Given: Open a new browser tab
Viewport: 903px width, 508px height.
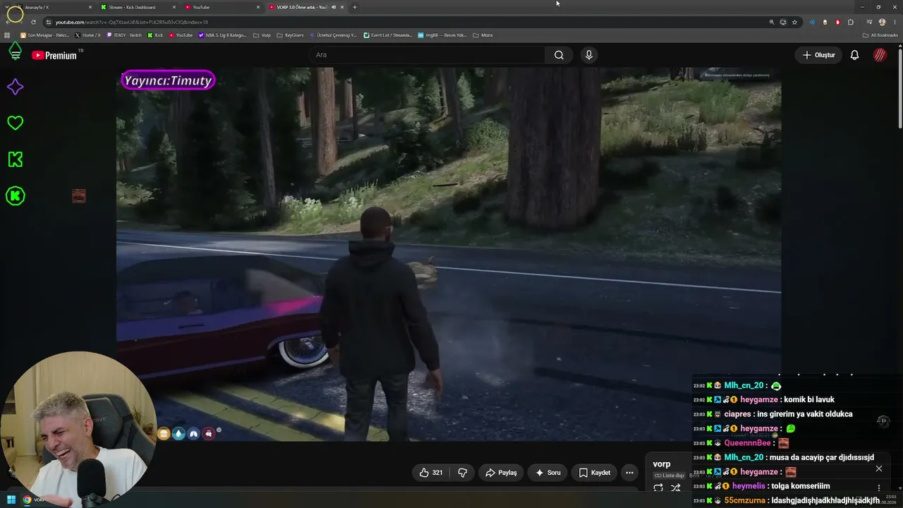Looking at the screenshot, I should pyautogui.click(x=354, y=7).
